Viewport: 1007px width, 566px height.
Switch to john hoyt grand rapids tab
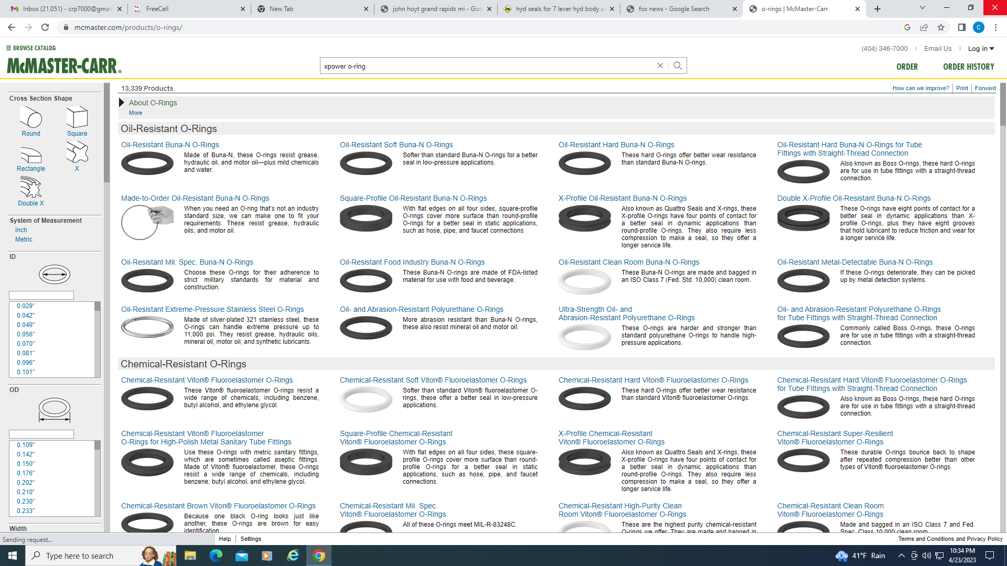click(x=436, y=9)
